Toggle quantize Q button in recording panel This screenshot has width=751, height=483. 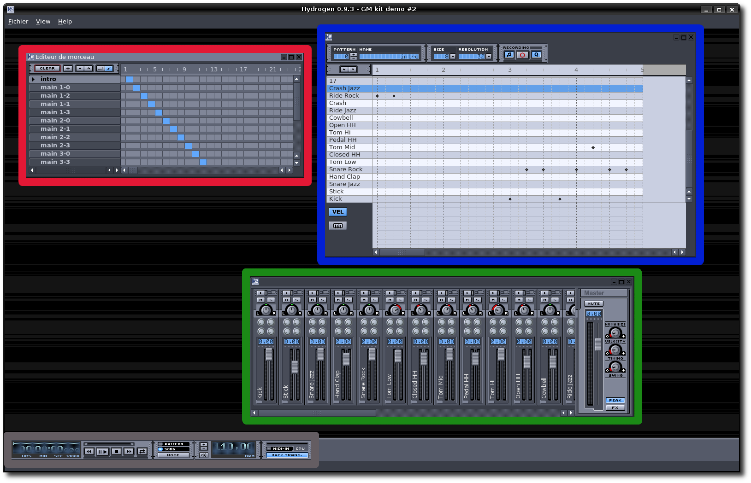(536, 55)
